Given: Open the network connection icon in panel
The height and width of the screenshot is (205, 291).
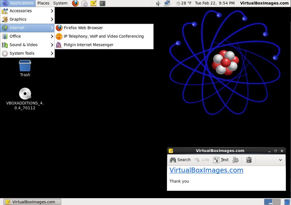Looking at the screenshot, I should (x=167, y=3).
